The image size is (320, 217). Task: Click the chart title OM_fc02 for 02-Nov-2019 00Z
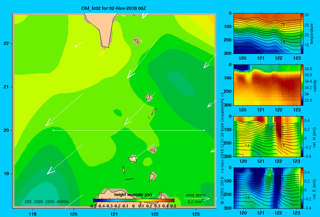point(114,8)
